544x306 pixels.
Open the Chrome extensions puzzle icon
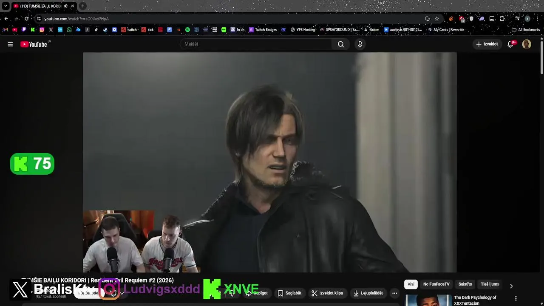tap(502, 19)
